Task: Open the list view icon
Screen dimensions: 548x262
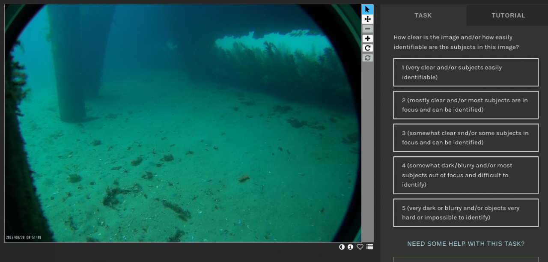Action: pos(370,247)
